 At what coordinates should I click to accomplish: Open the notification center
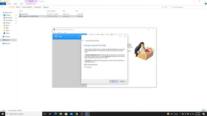(204, 114)
